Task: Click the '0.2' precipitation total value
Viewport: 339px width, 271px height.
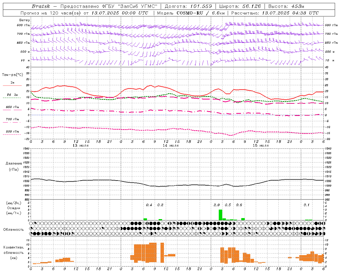Action: [x=160, y=205]
